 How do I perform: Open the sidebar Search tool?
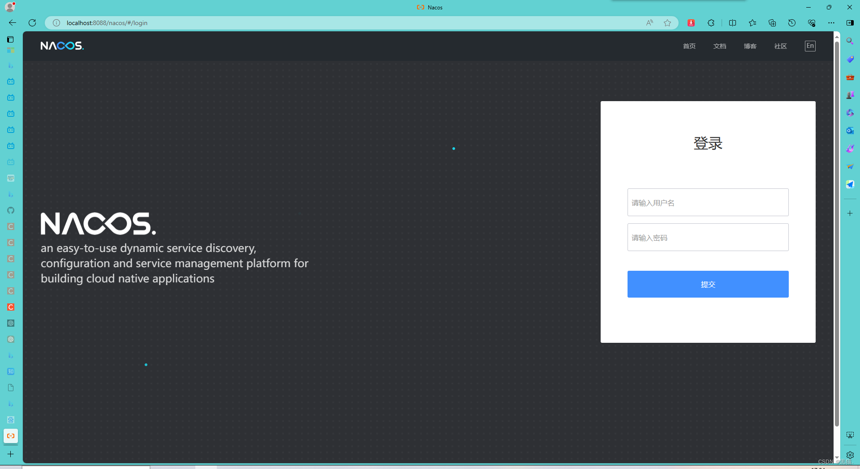tap(850, 41)
